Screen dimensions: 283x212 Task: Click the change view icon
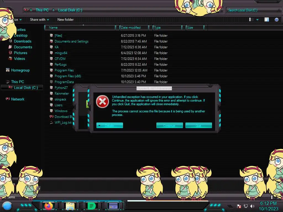click(251, 20)
